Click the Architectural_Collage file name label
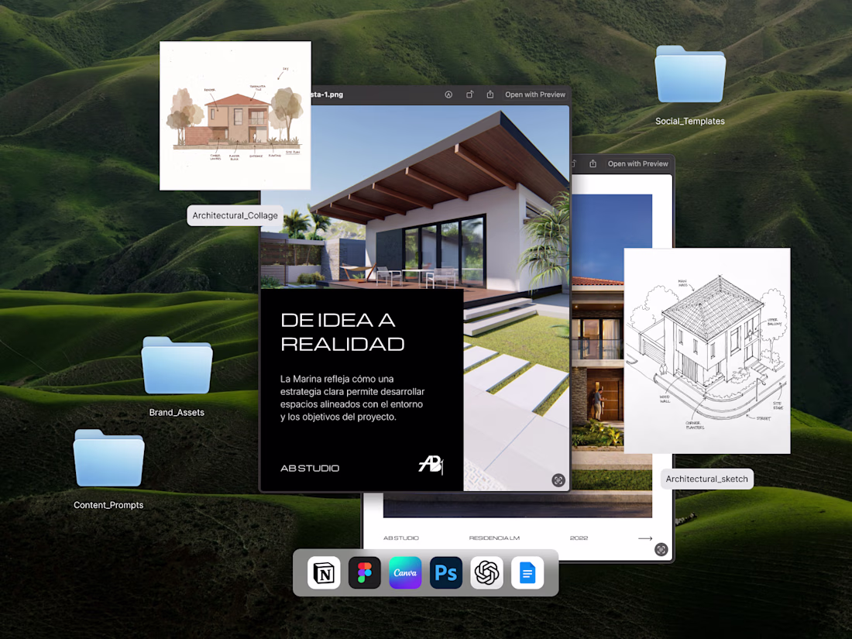 235,216
